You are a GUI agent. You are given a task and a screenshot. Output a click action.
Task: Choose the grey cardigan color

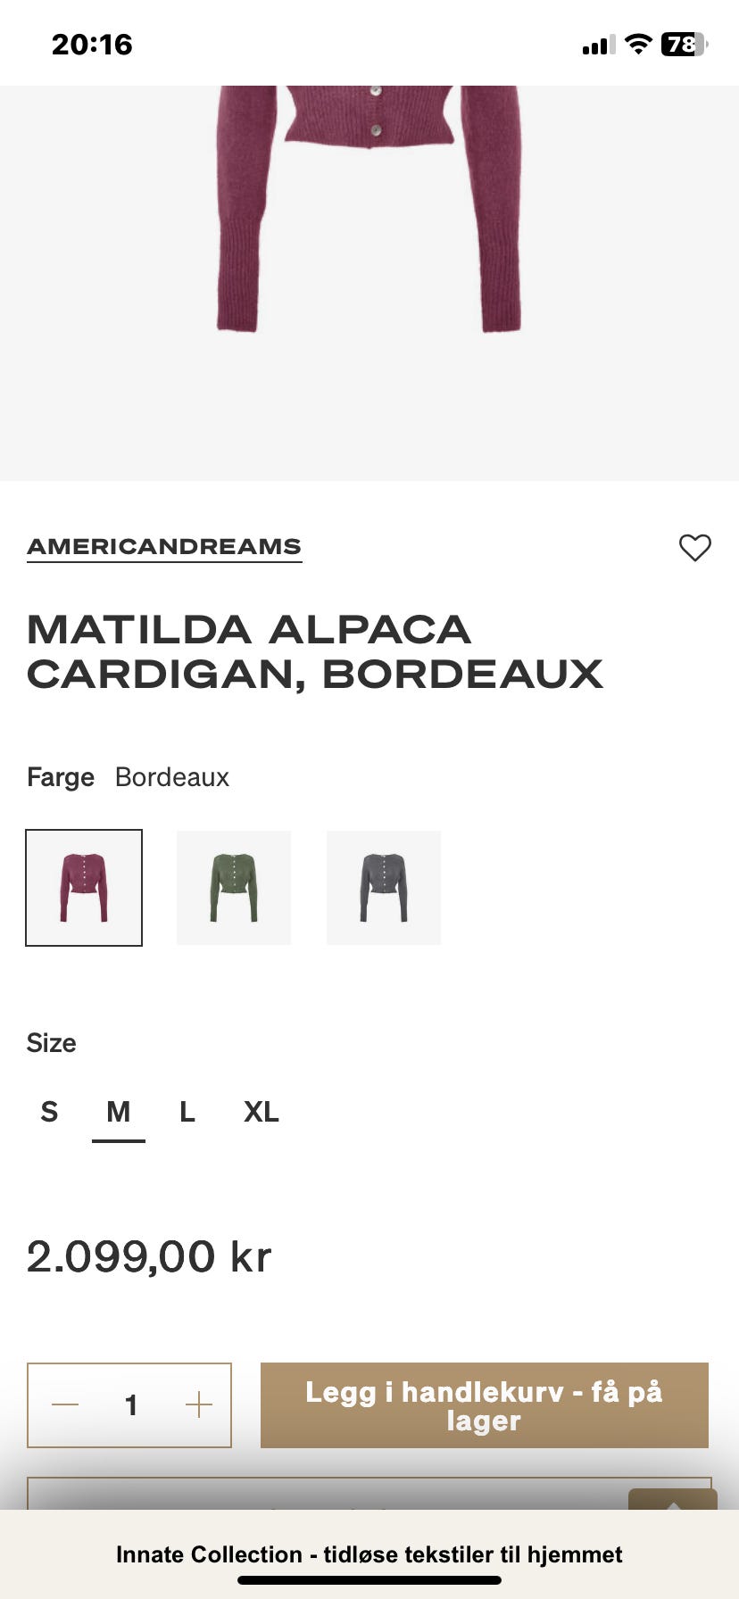384,888
